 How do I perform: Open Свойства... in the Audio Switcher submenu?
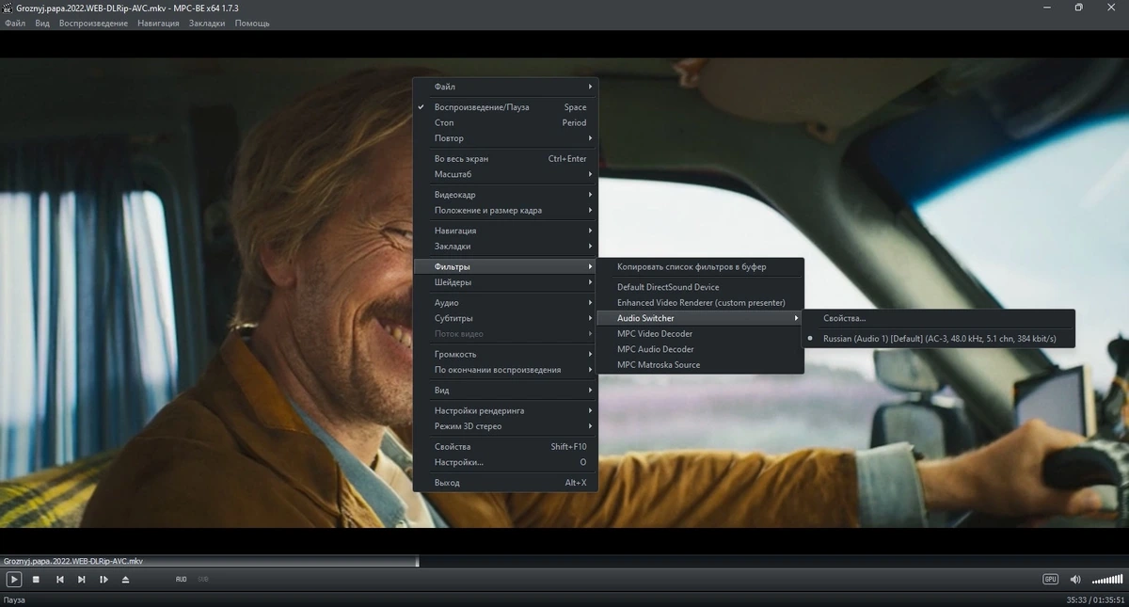[x=938, y=318]
